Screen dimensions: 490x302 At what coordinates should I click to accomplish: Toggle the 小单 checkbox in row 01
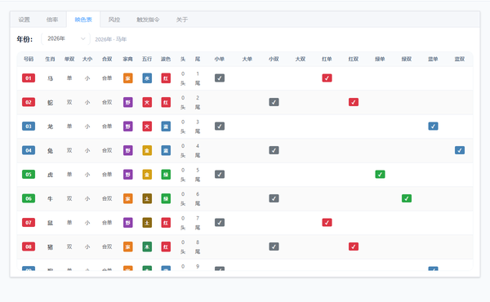(220, 78)
